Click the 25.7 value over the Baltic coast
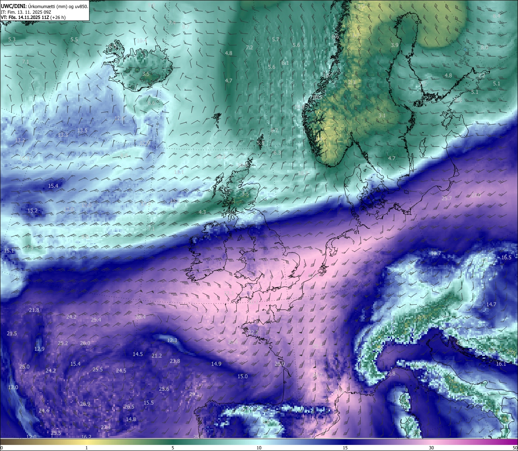The width and height of the screenshot is (518, 451). click(446, 198)
